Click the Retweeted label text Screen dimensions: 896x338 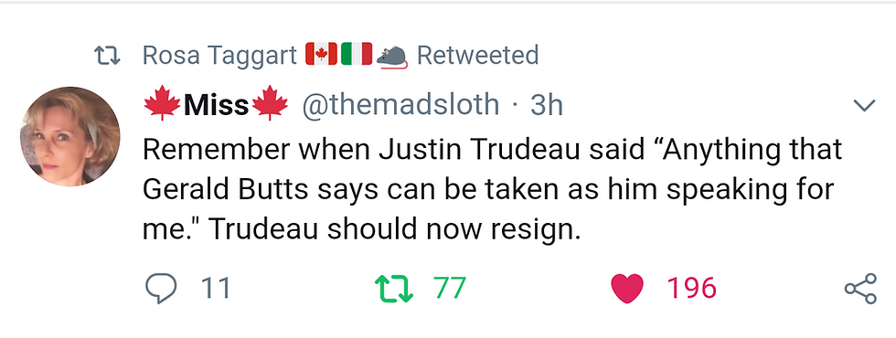[x=477, y=56]
